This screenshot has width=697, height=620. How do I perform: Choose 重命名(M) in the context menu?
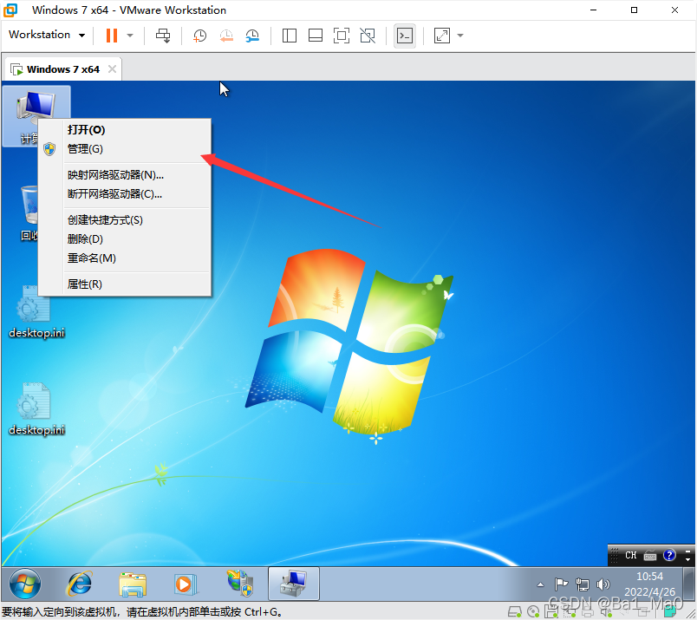(125, 258)
